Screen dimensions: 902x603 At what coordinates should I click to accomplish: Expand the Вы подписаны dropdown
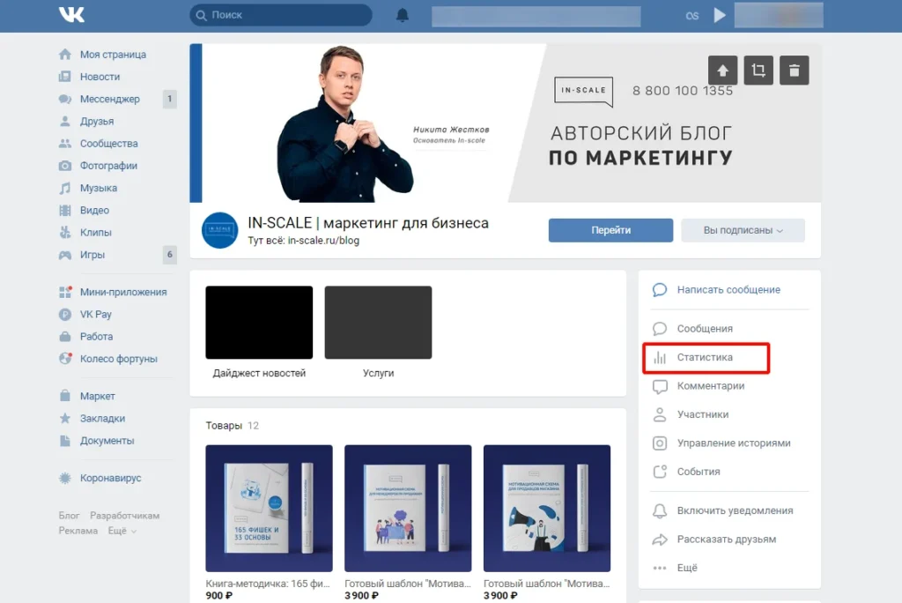pos(743,230)
